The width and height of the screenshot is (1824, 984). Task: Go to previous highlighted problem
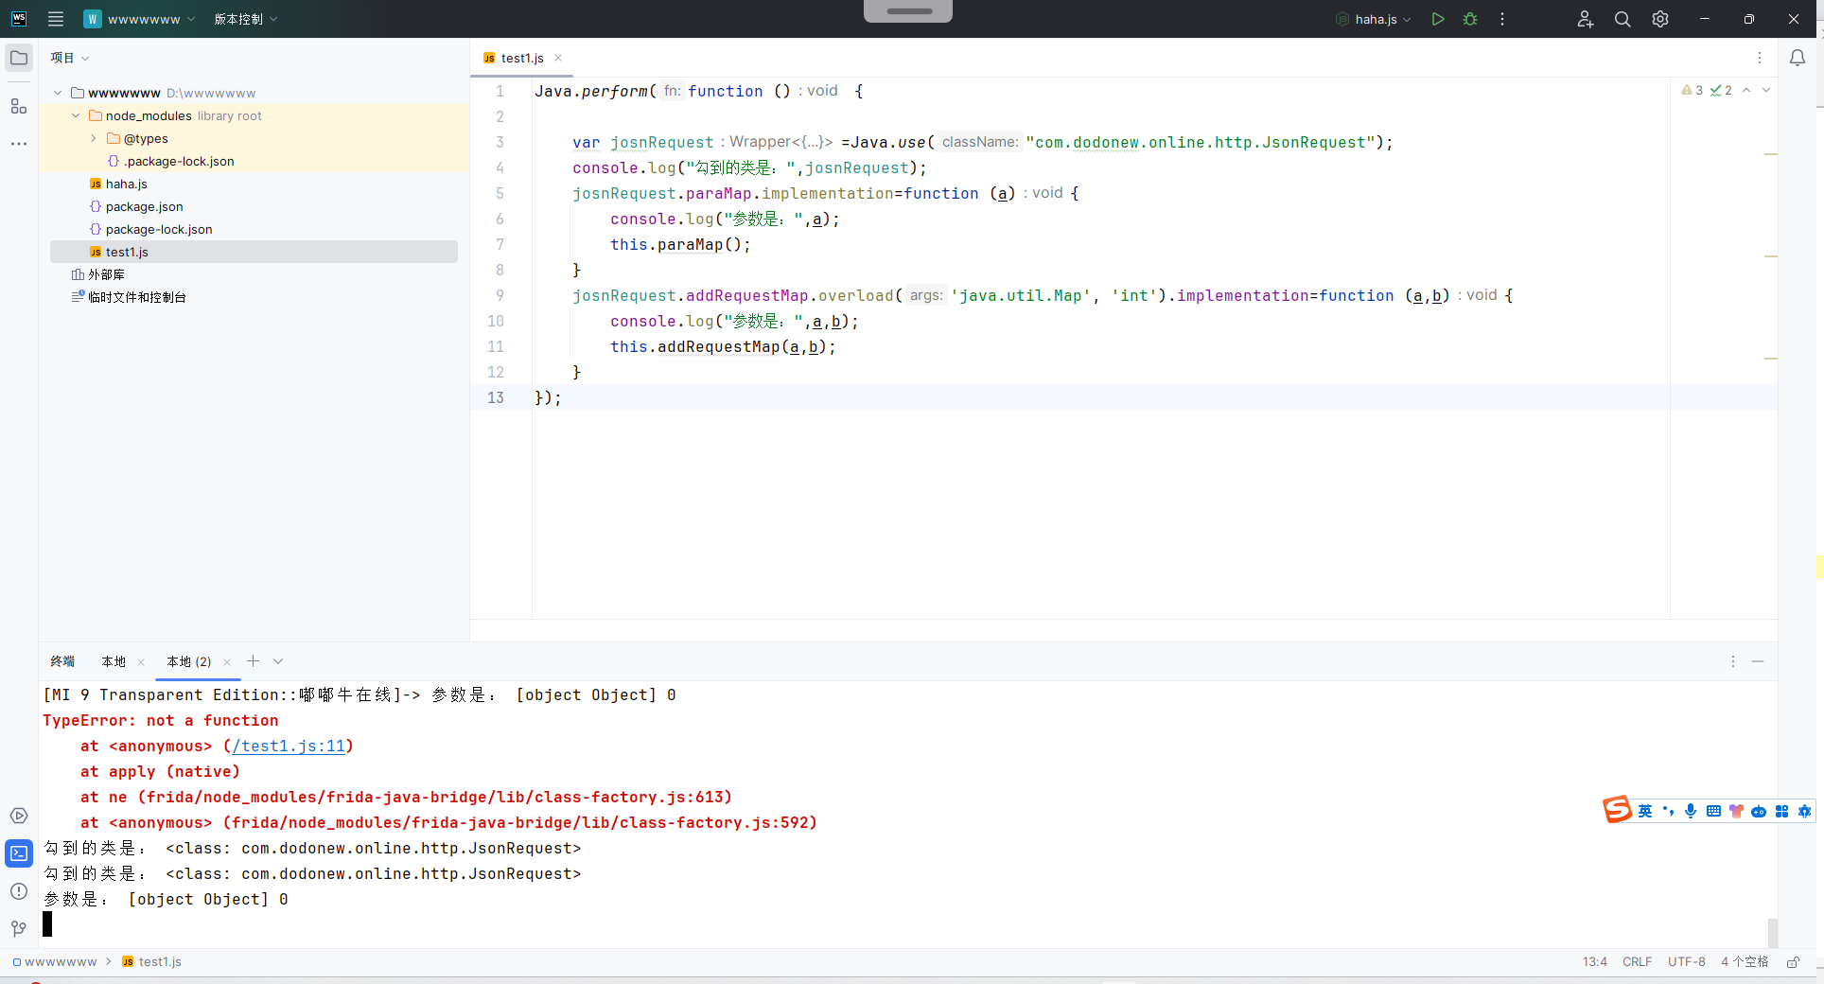tap(1746, 90)
